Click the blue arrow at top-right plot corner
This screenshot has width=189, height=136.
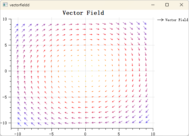click(145, 23)
